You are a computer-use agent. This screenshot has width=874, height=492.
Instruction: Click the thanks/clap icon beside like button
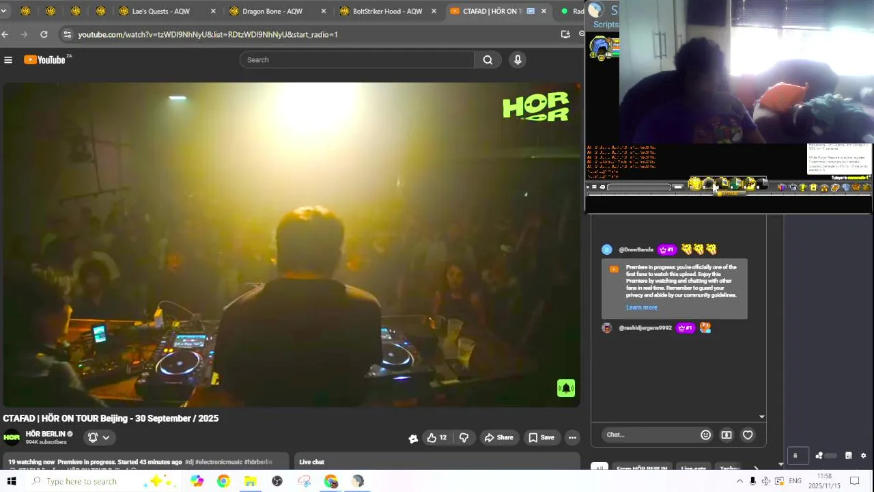pos(413,438)
